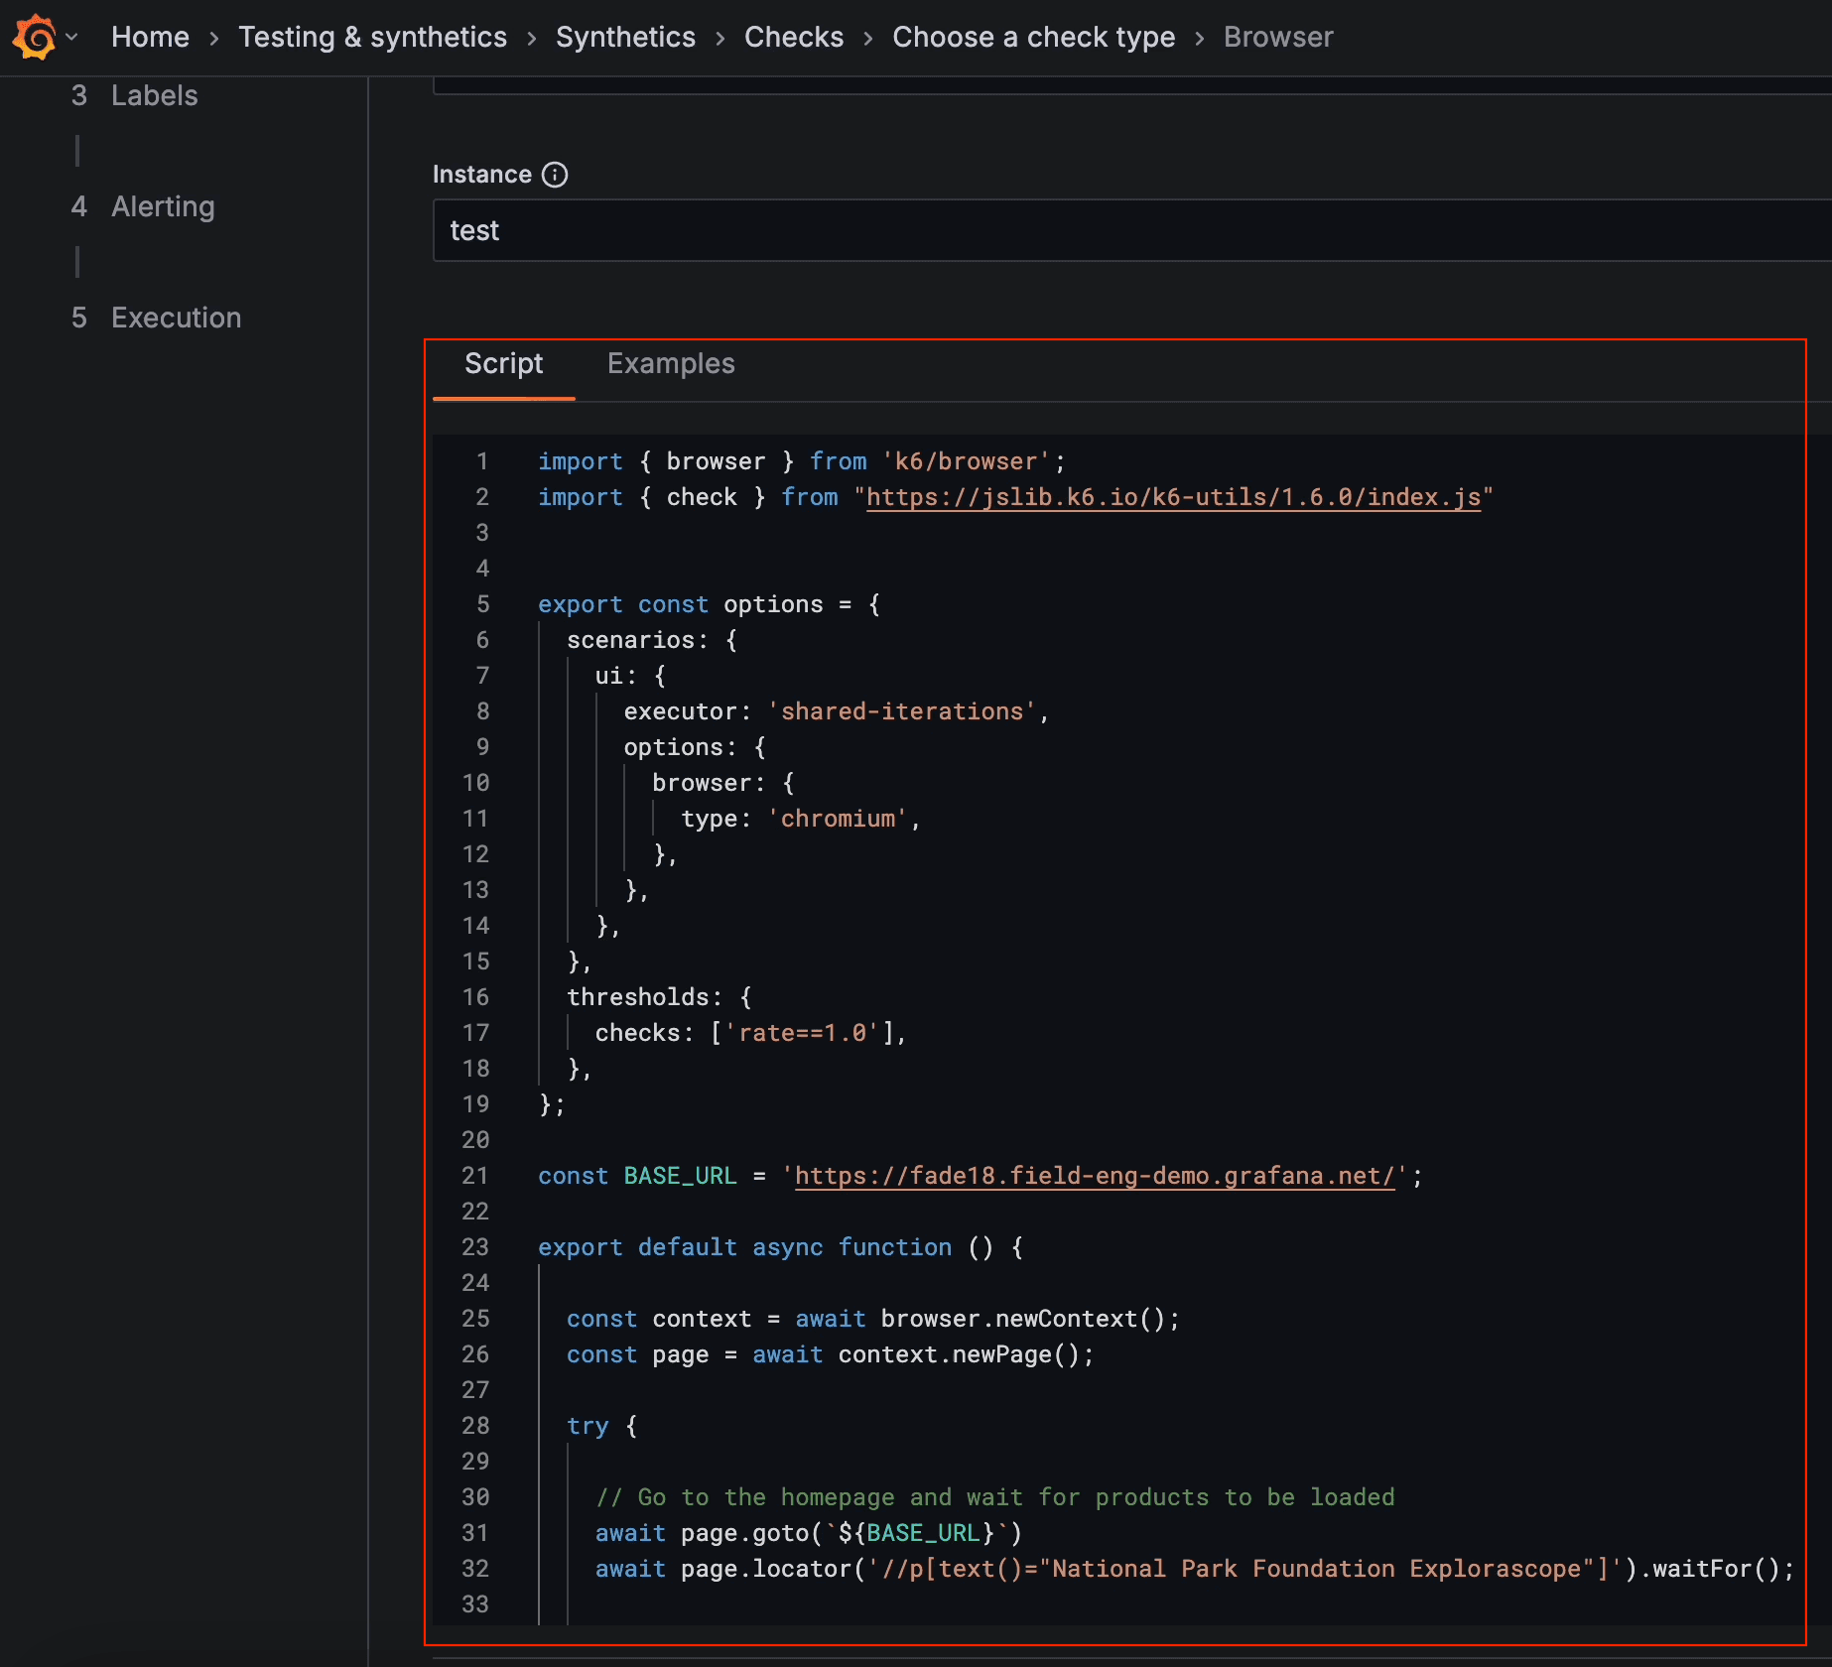The height and width of the screenshot is (1667, 1832).
Task: Open the fade18 BASE_URL link
Action: coord(1097,1176)
